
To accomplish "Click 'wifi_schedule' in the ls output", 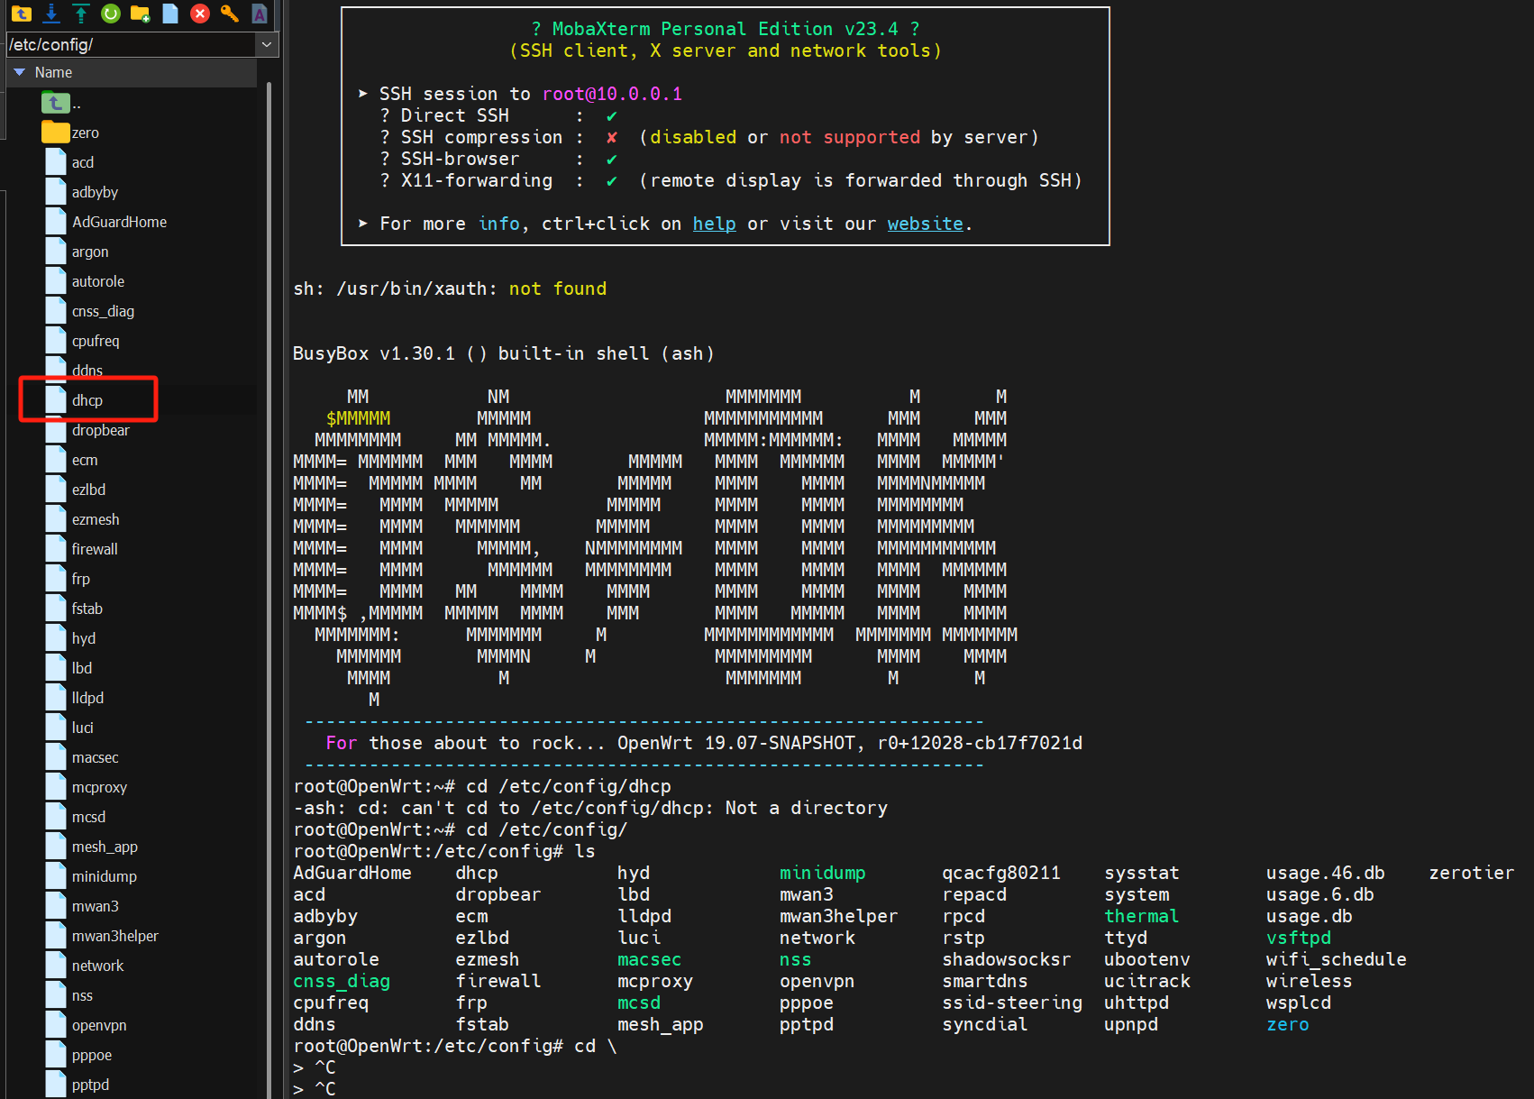I will coord(1336,959).
